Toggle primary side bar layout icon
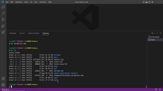The width and height of the screenshot is (163, 91). point(144,2)
